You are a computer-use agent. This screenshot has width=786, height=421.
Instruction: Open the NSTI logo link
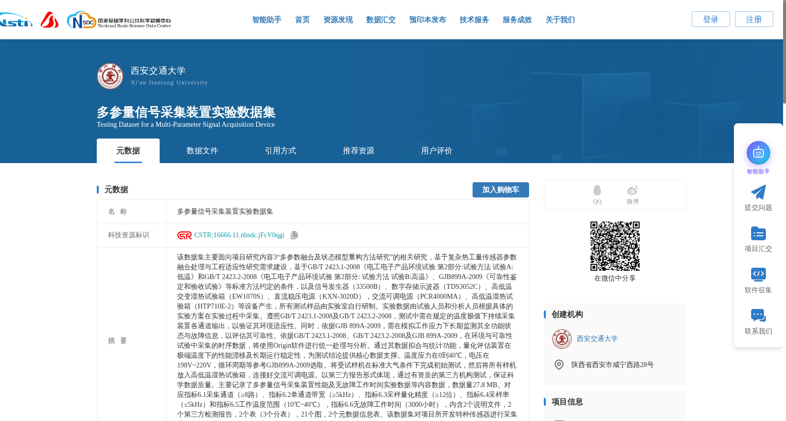pos(16,20)
